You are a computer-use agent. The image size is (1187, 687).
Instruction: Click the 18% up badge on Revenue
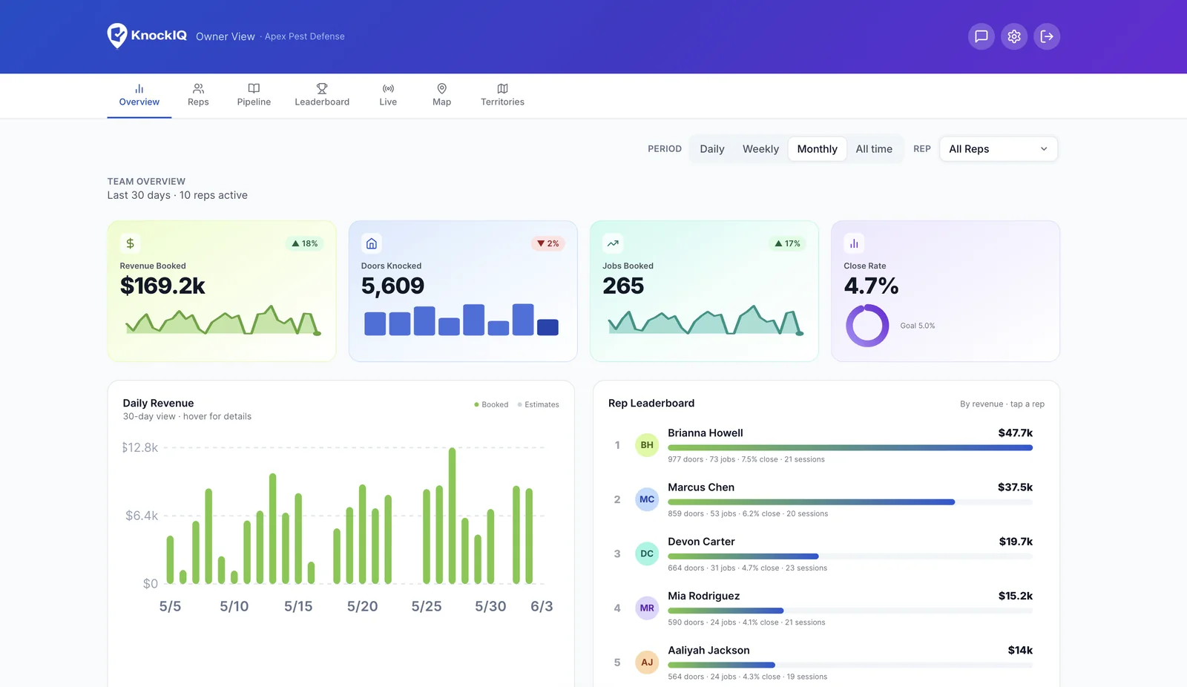(304, 243)
